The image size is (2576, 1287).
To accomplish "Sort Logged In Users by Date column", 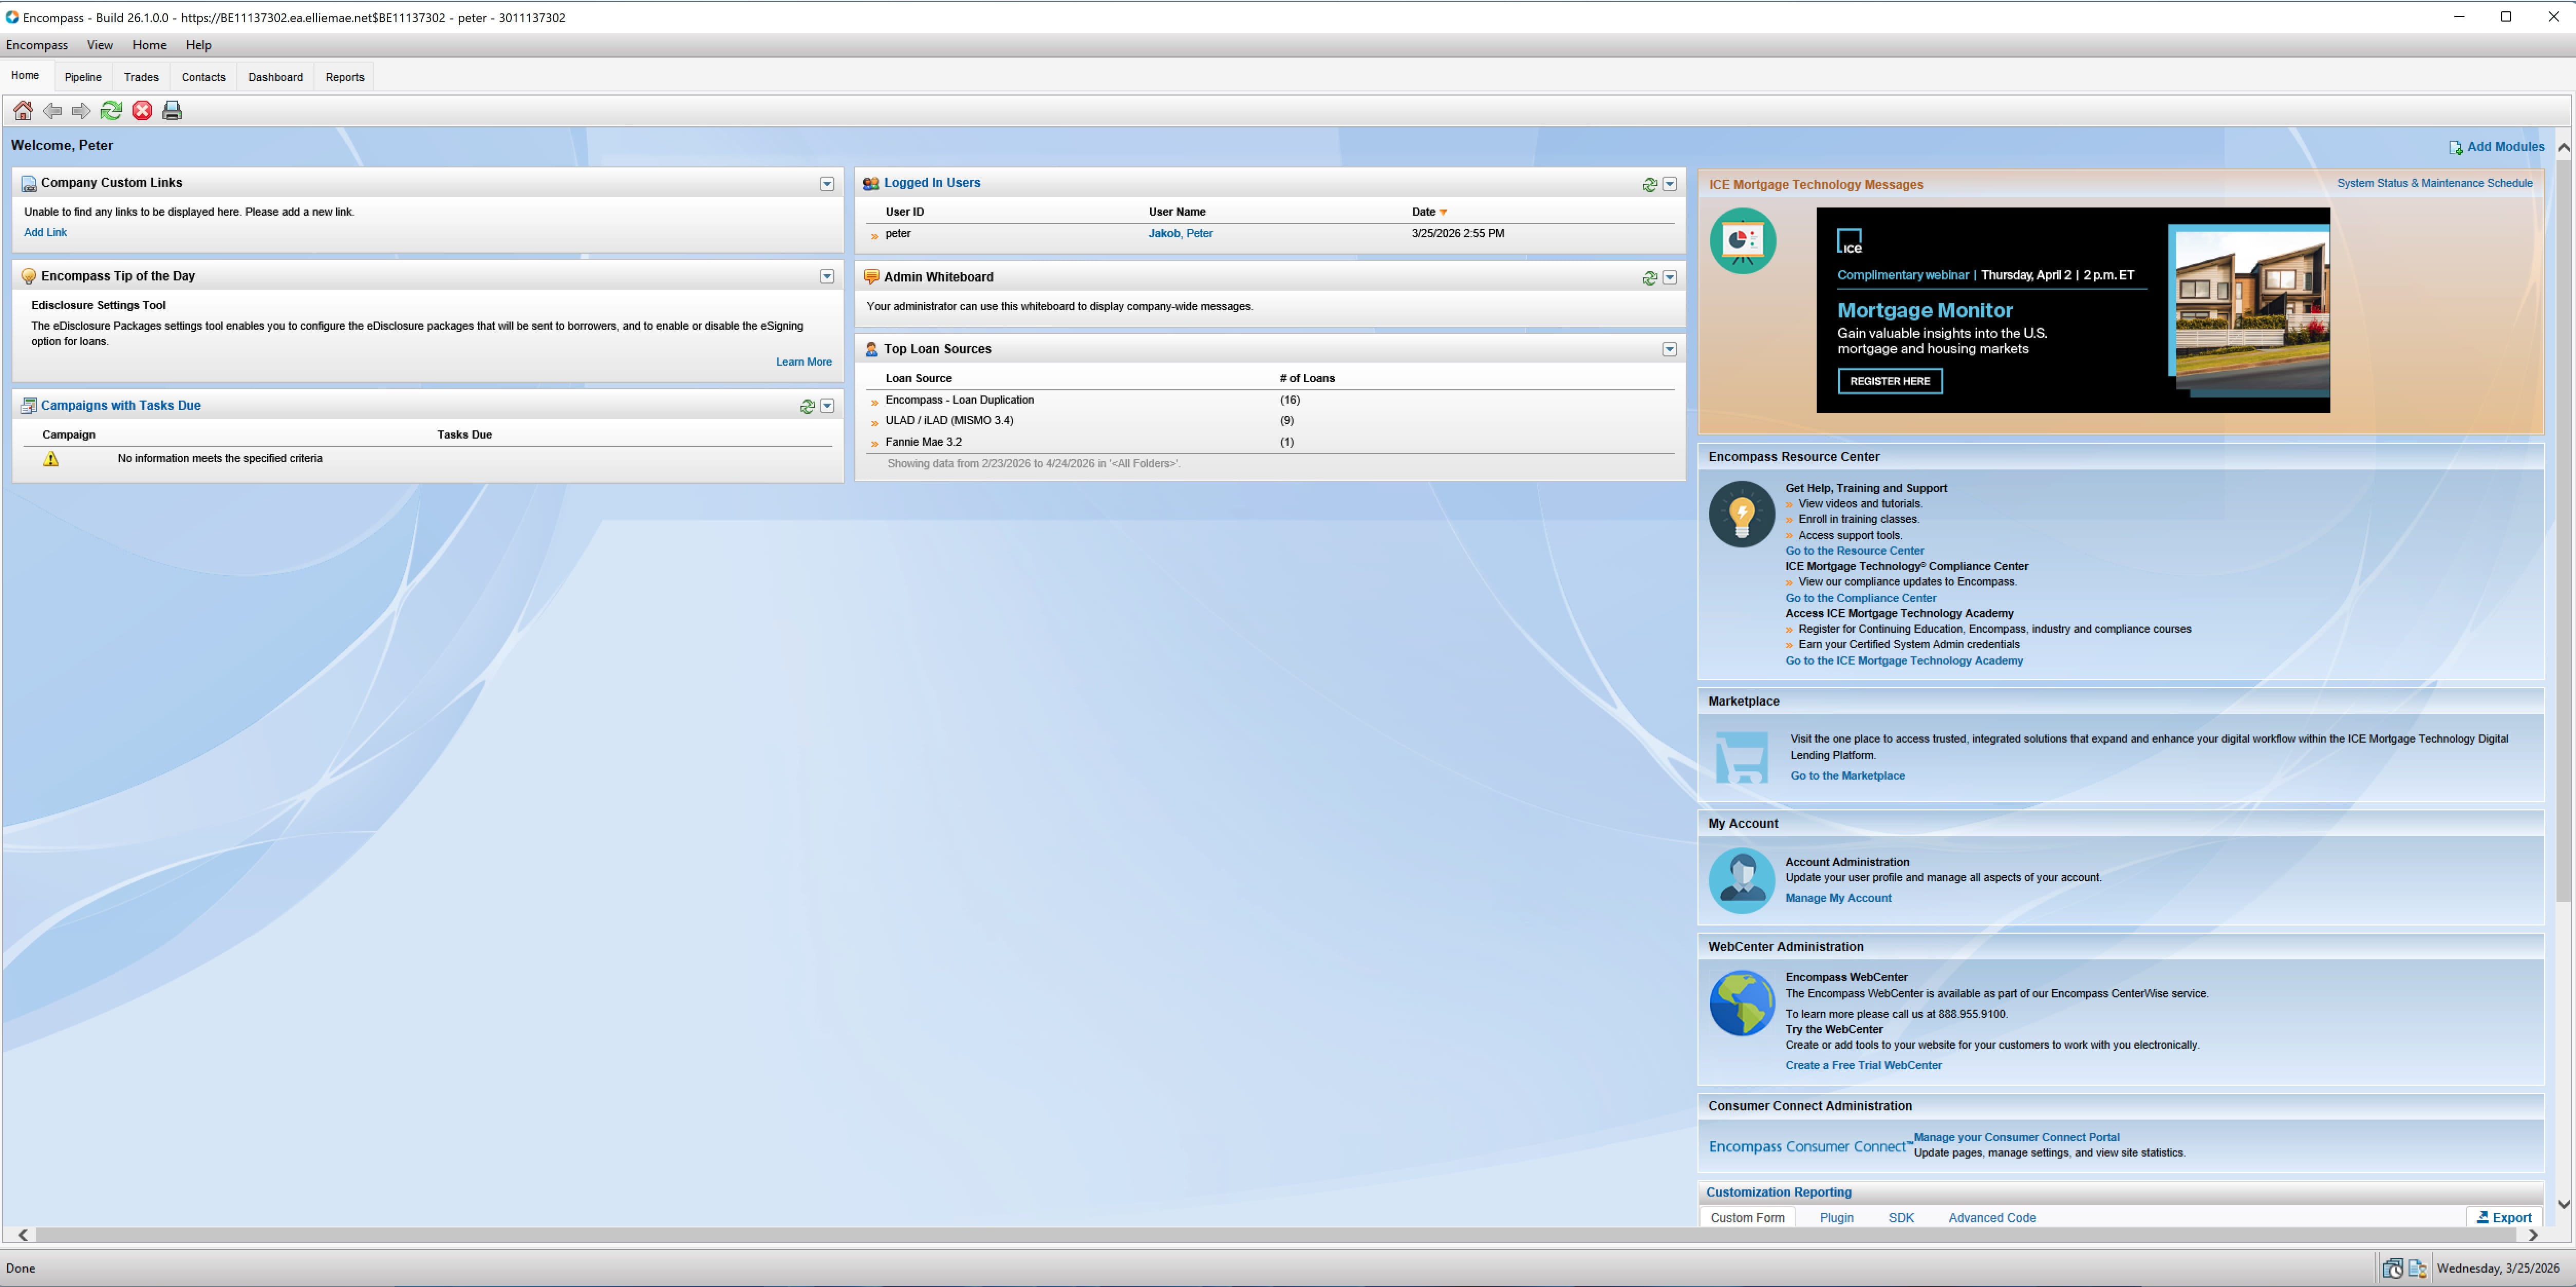I will 1424,212.
